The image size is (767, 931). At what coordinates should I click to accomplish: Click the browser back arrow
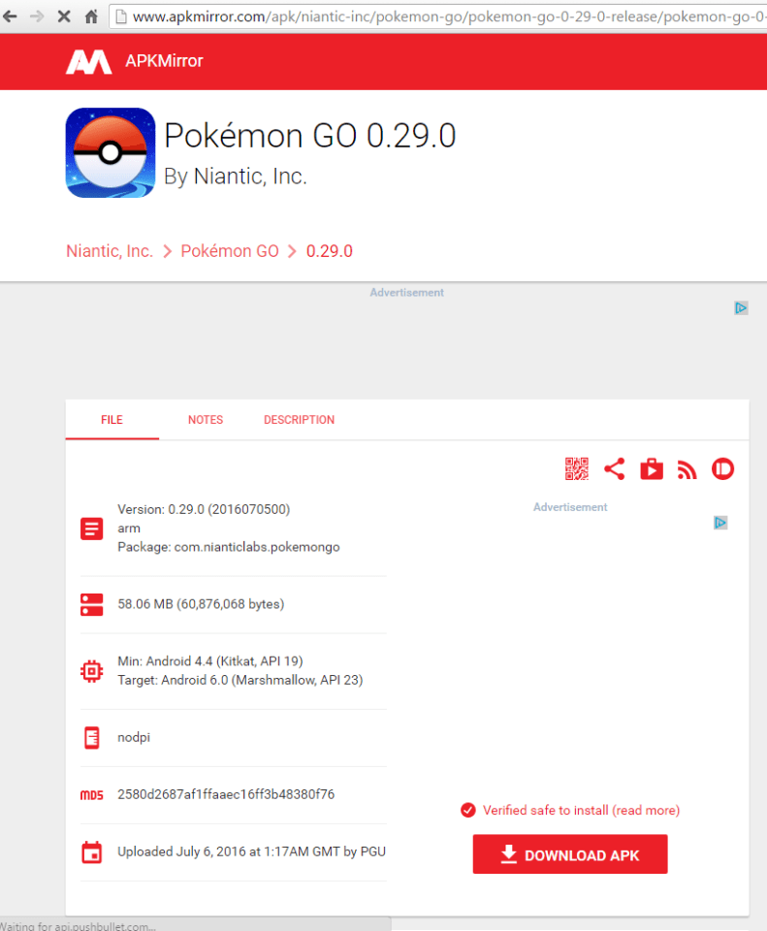(10, 16)
